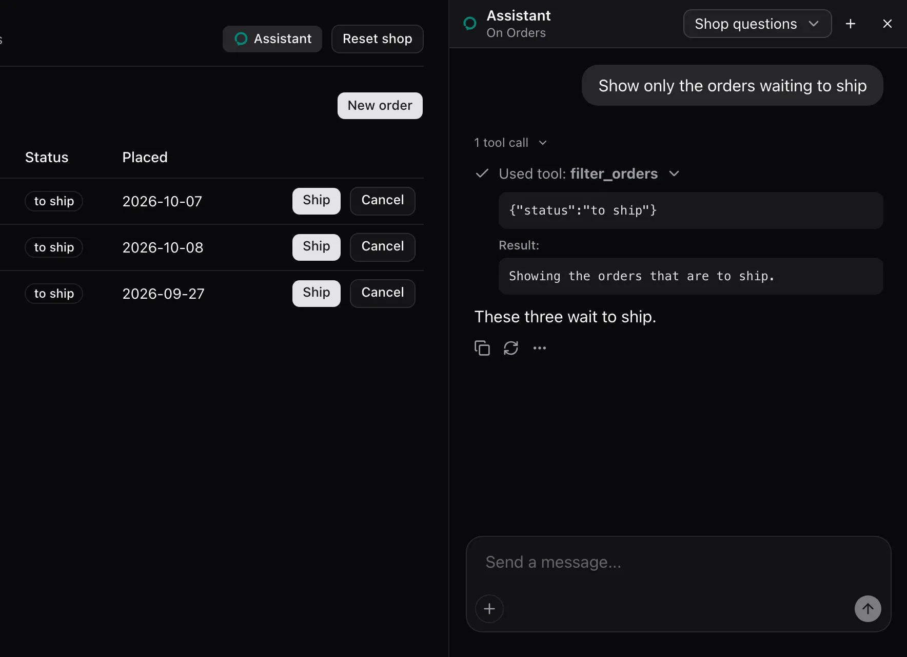The image size is (907, 657).
Task: Open the Shop questions dropdown
Action: pos(757,24)
